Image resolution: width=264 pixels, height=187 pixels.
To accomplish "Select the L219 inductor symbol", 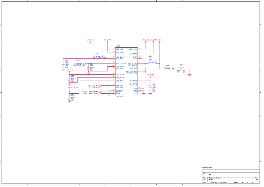I will (x=98, y=57).
